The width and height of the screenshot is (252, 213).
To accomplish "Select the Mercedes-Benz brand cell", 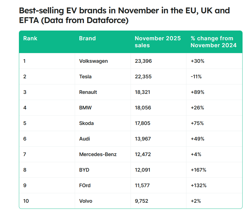I will (x=98, y=154).
